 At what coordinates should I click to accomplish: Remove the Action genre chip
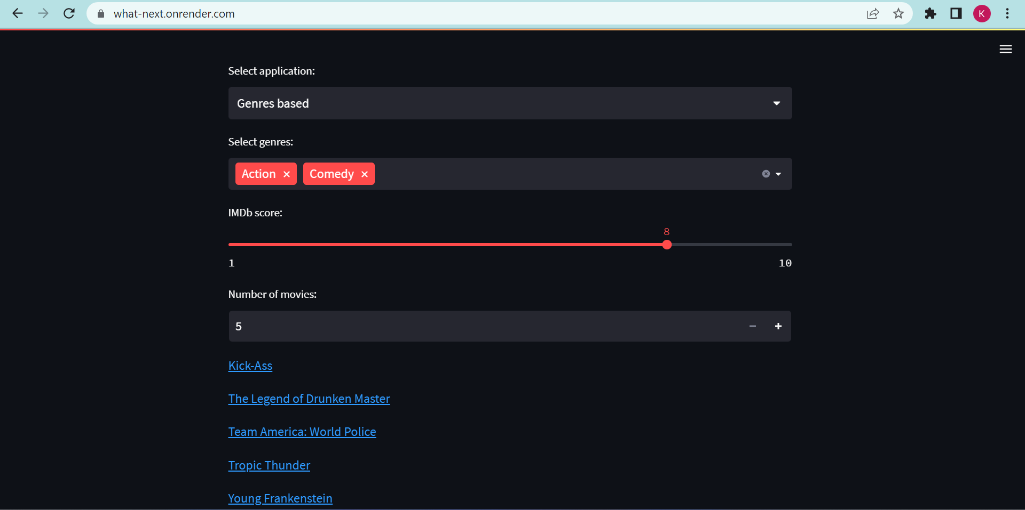coord(286,174)
